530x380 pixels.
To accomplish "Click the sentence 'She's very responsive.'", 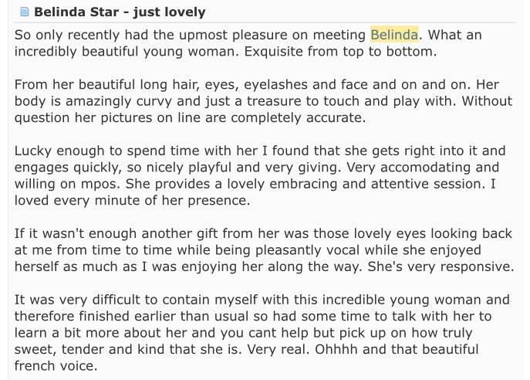I will click(441, 266).
